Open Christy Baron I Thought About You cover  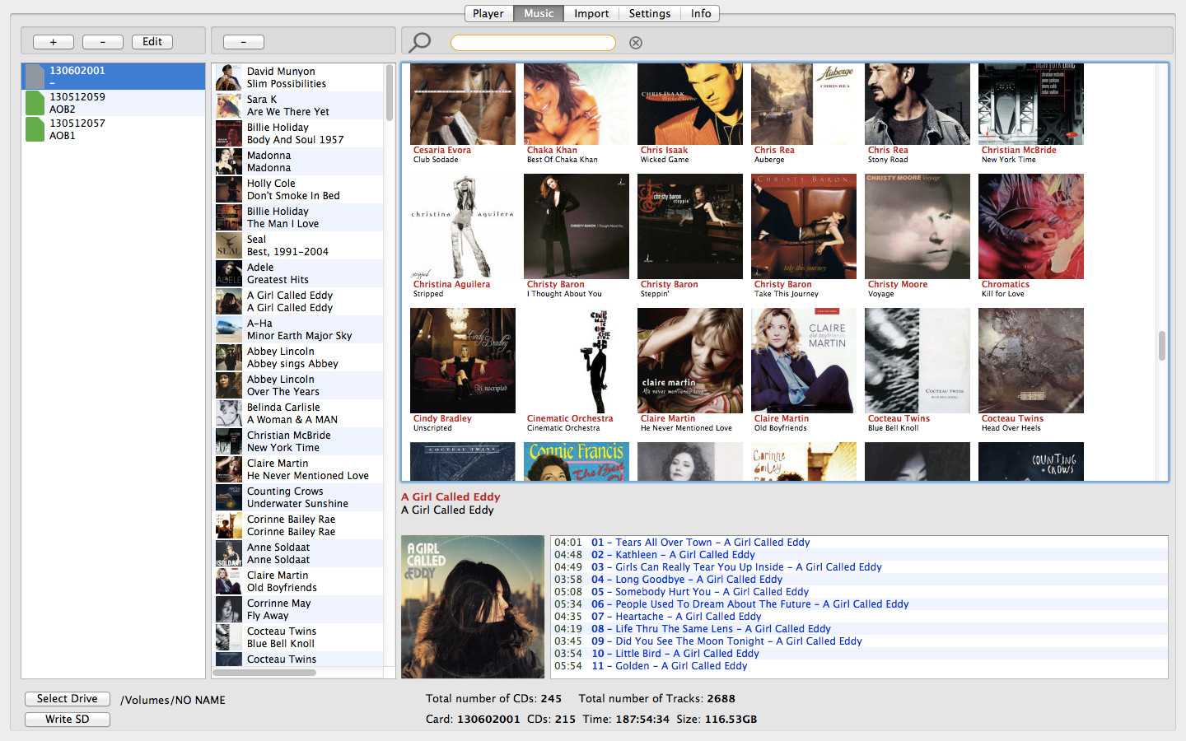577,226
